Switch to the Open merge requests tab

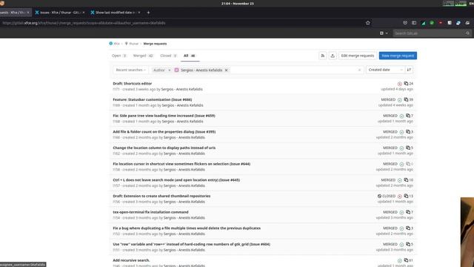pos(119,56)
